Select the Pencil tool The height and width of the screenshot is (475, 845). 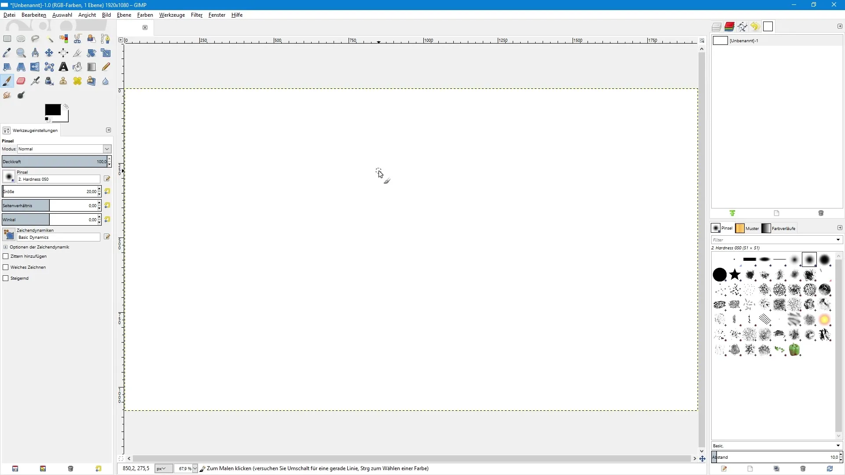click(106, 67)
